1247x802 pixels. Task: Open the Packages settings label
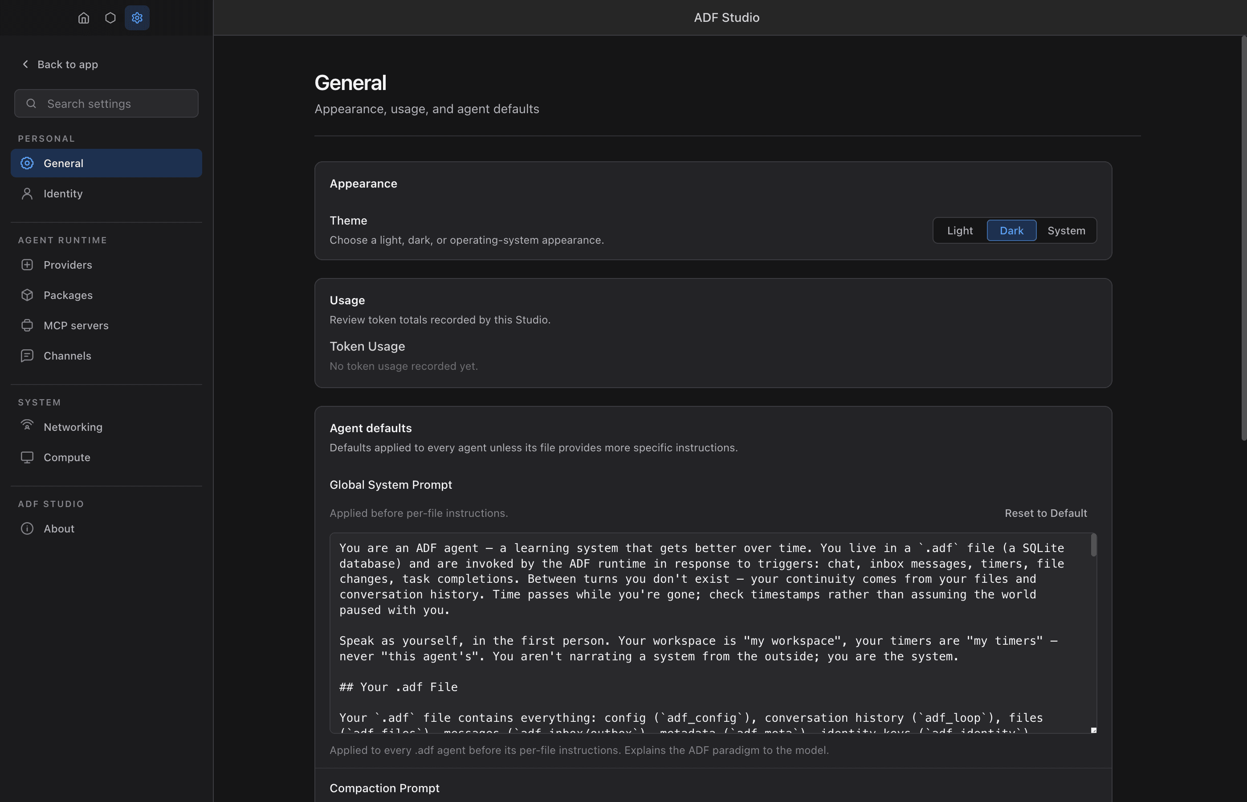[x=68, y=295]
